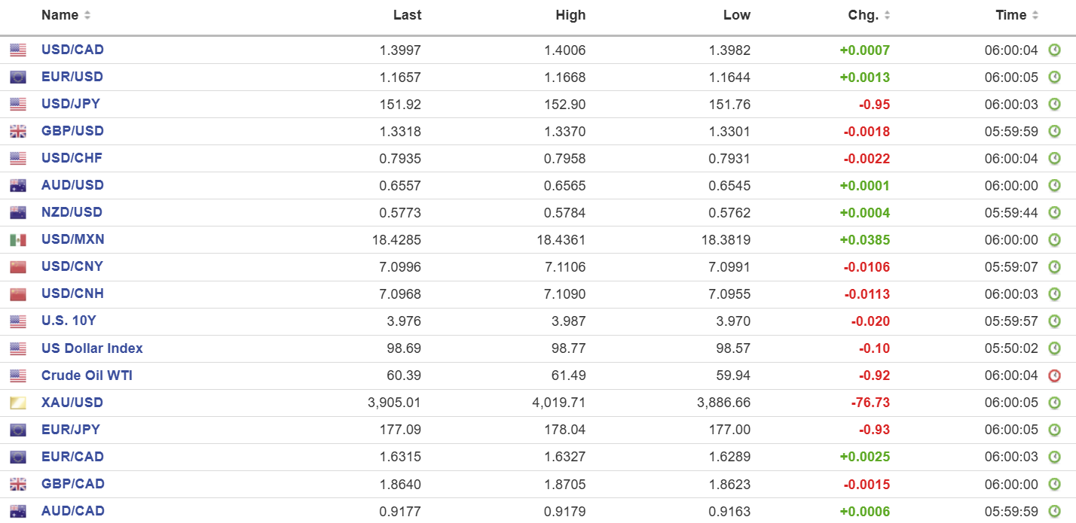Click the green clock icon for USD/CAD
The image size is (1076, 523).
(x=1055, y=50)
